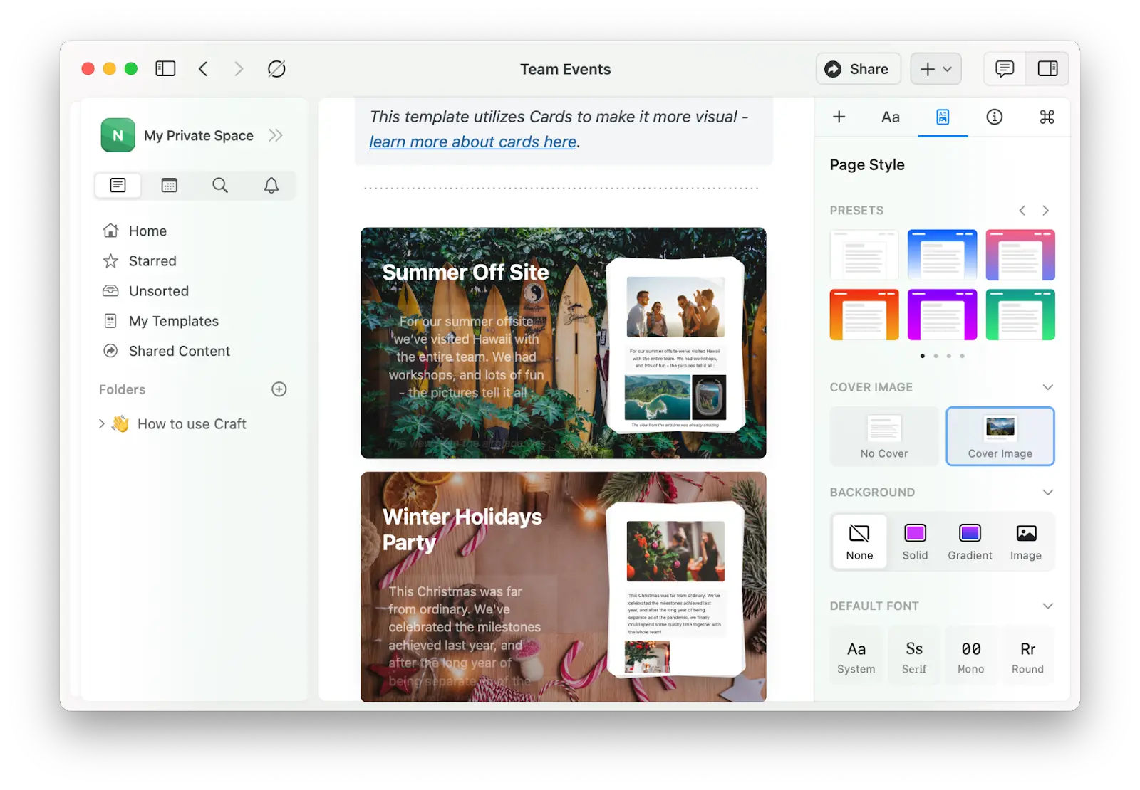Select the pink-purple gradient preset
1140x790 pixels.
pyautogui.click(x=1020, y=255)
